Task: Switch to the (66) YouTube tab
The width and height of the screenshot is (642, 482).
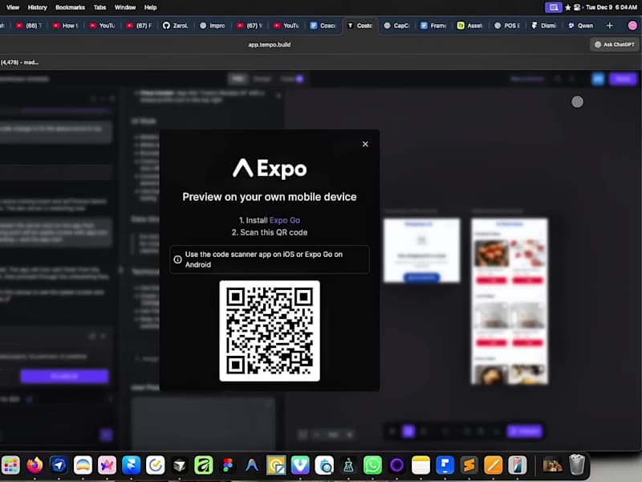Action: tap(28, 26)
